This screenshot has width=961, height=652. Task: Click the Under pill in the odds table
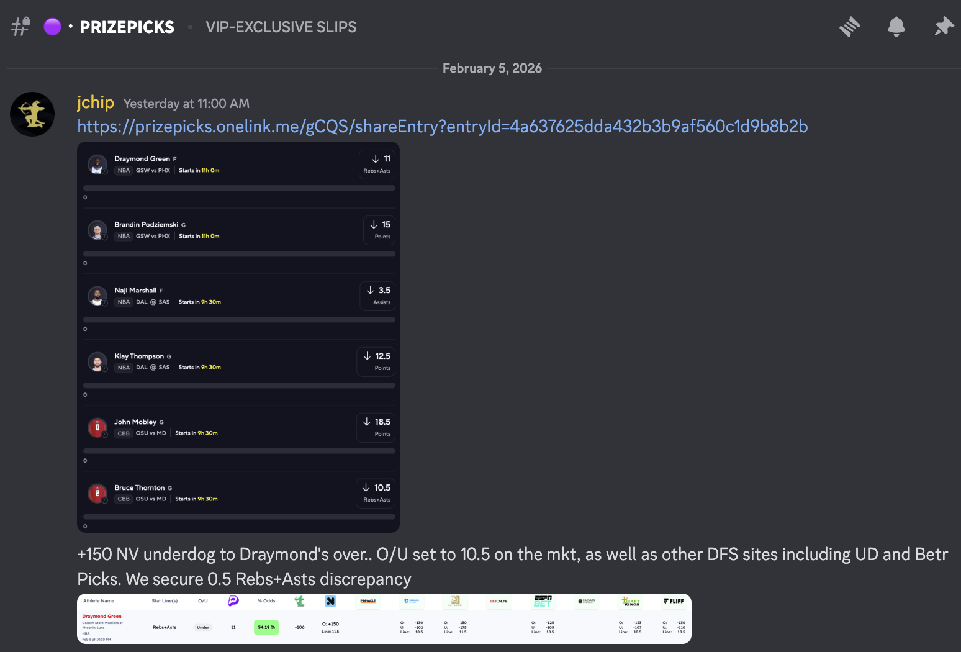coord(203,627)
